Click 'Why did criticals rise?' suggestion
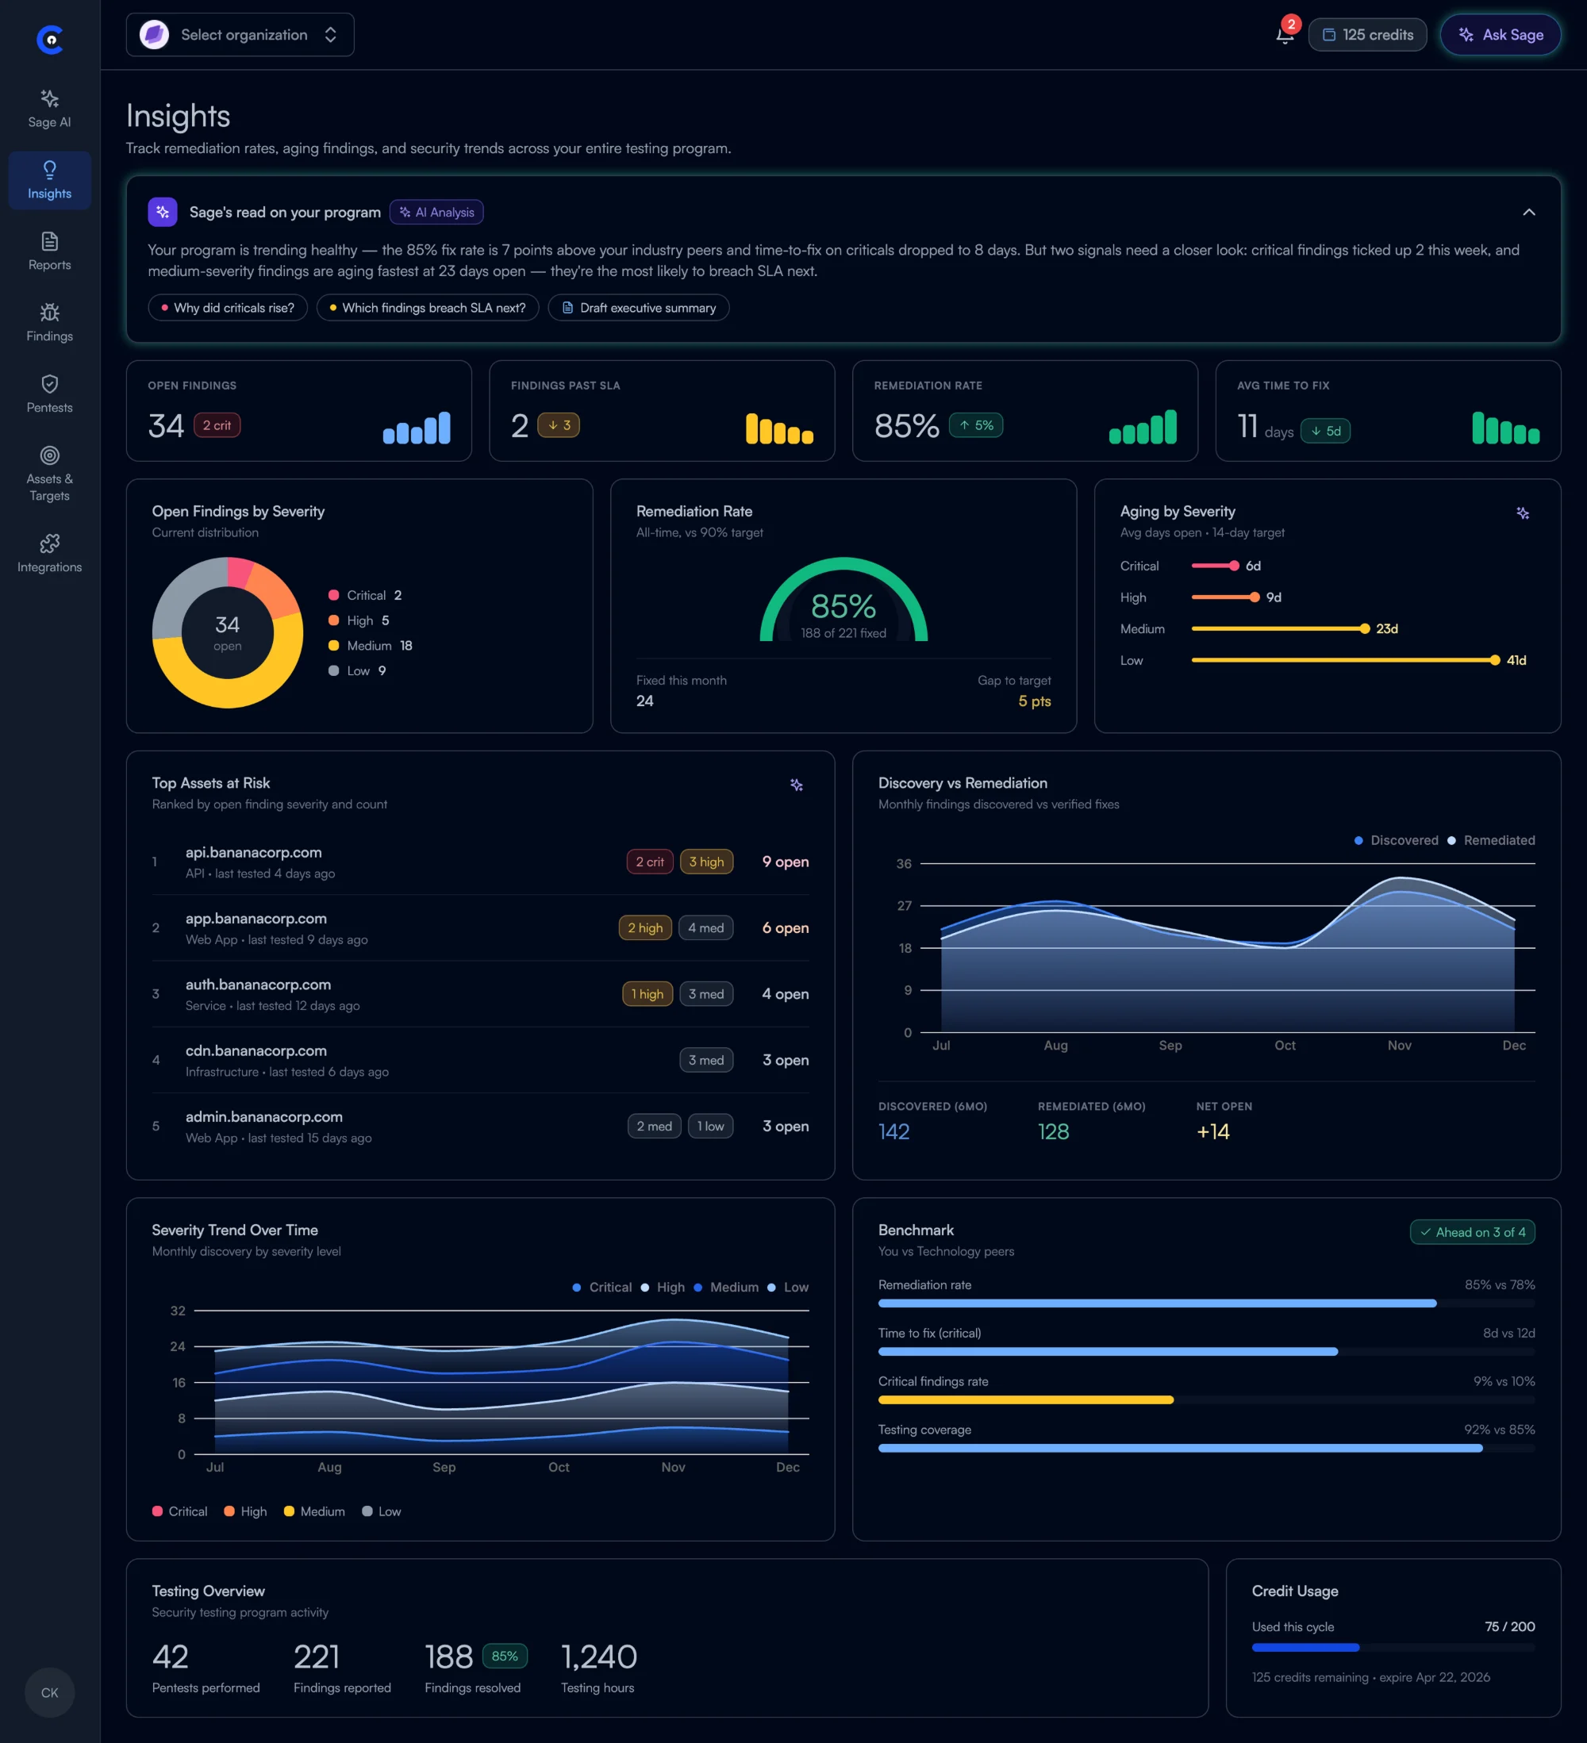The width and height of the screenshot is (1587, 1743). point(228,308)
